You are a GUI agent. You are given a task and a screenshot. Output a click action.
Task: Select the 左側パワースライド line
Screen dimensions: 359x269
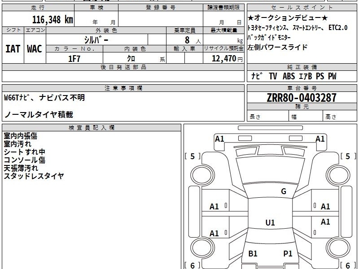pos(277,48)
